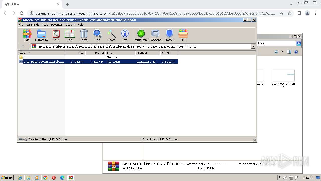321x181 pixels.
Task: Open the Tools menu
Action: (x=45, y=25)
